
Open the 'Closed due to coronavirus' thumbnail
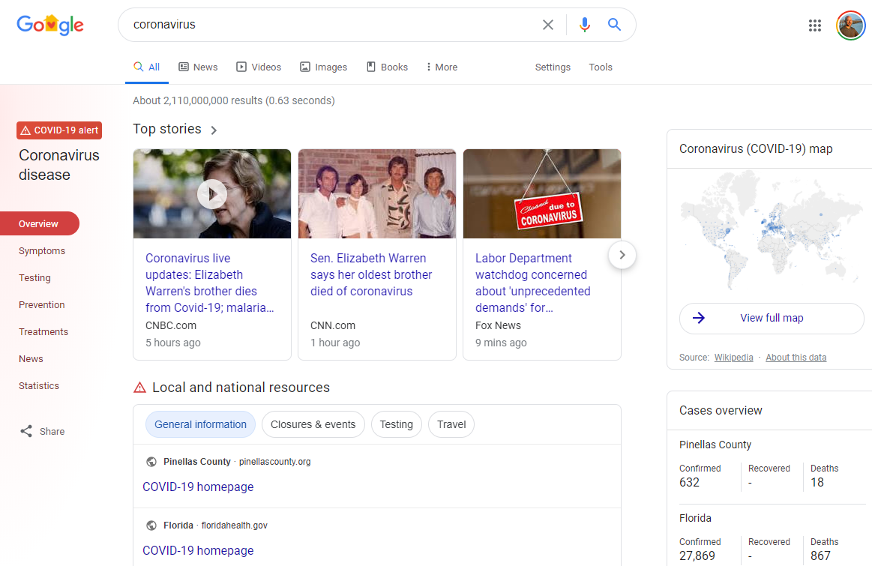pos(542,193)
